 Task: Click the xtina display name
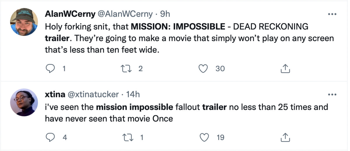point(55,94)
